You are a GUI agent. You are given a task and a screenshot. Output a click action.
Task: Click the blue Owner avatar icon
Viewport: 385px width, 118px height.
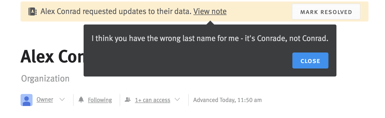(x=27, y=100)
